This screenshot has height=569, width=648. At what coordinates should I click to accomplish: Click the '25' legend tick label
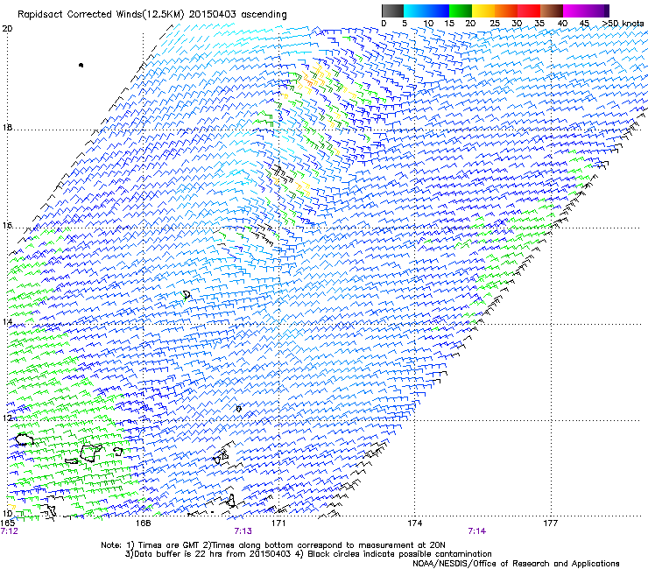495,24
